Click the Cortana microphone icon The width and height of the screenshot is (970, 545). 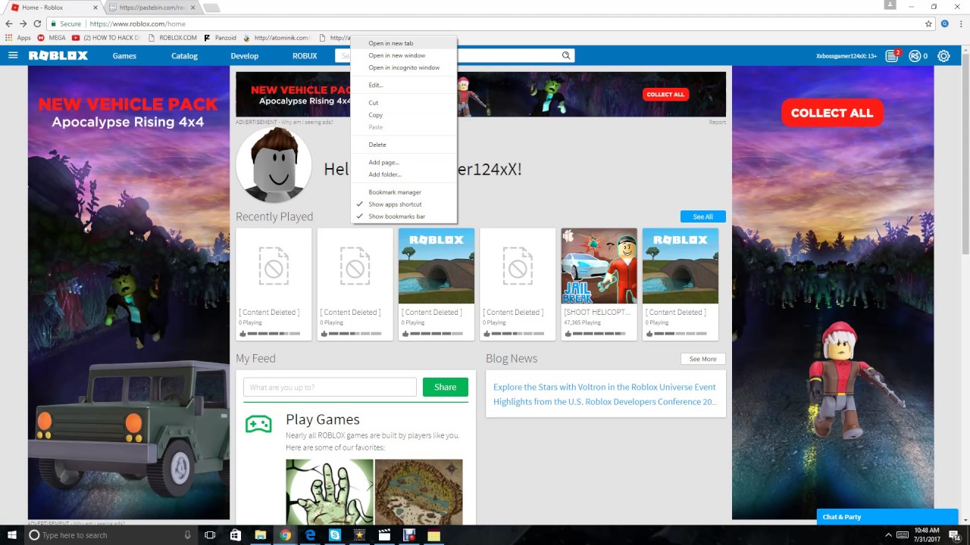[x=187, y=535]
